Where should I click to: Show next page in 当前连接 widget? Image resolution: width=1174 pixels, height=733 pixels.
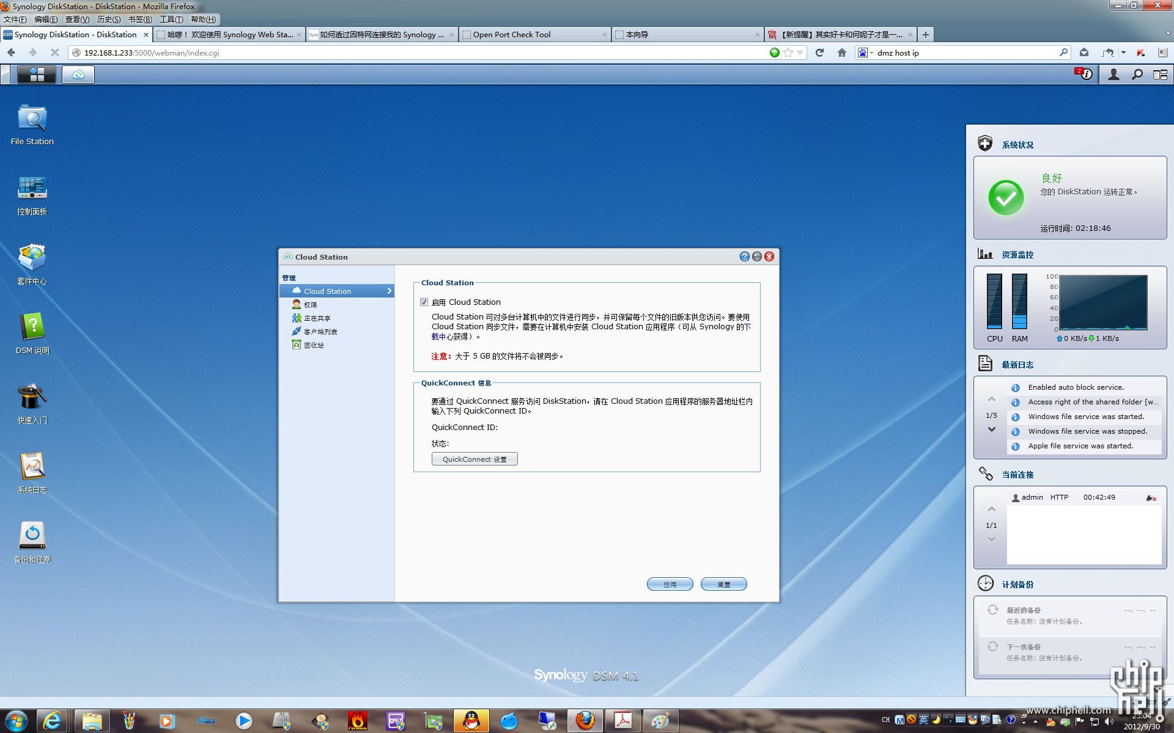pos(992,539)
